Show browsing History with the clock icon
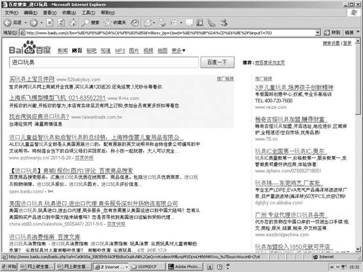The width and height of the screenshot is (363, 272). [135, 23]
